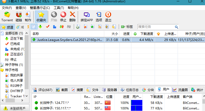Delete the task with 删除
The width and height of the screenshot is (205, 111).
(72, 17)
